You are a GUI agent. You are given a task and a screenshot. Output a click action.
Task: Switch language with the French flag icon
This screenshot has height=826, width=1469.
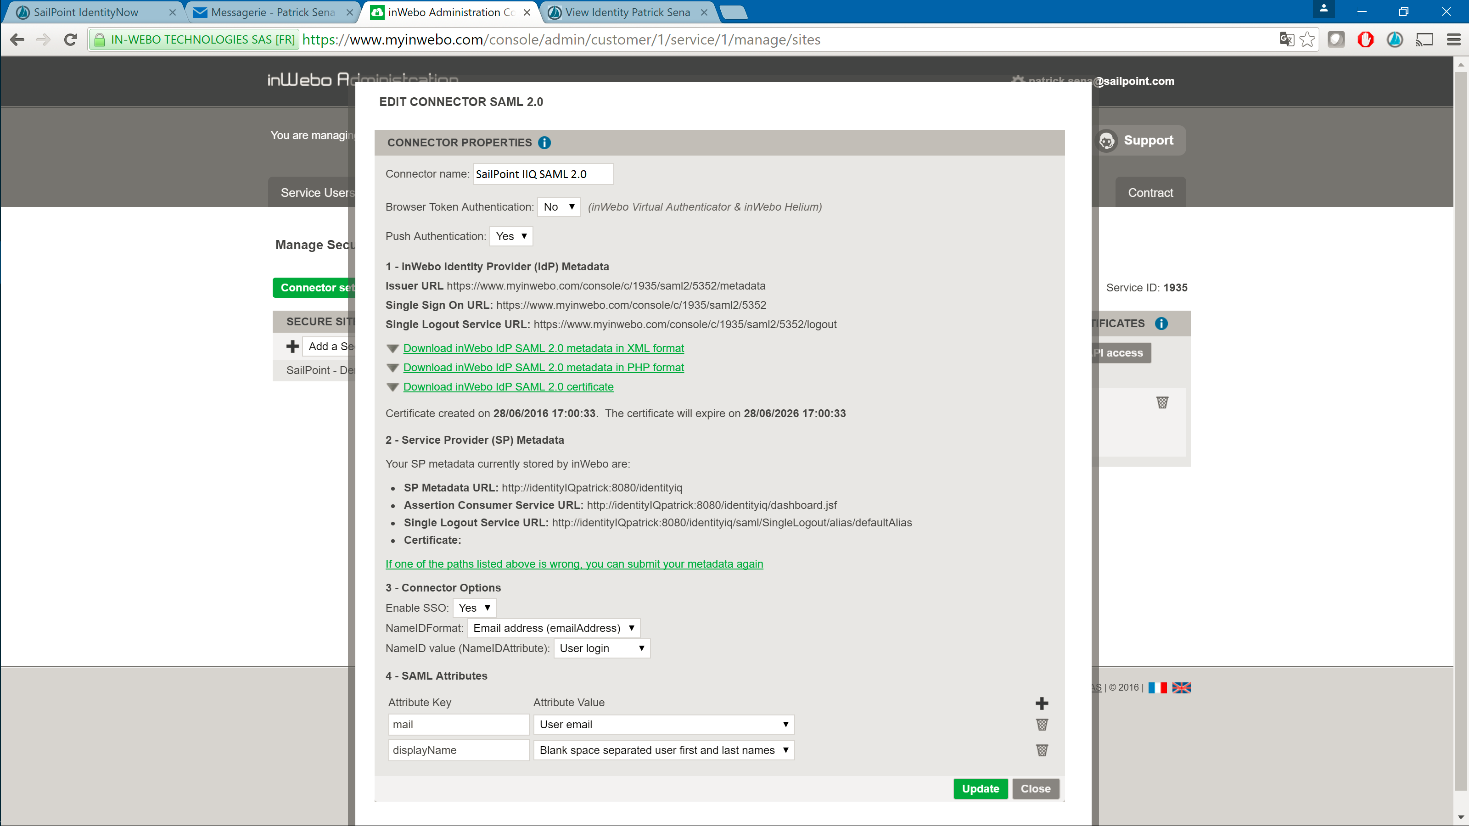pyautogui.click(x=1157, y=687)
